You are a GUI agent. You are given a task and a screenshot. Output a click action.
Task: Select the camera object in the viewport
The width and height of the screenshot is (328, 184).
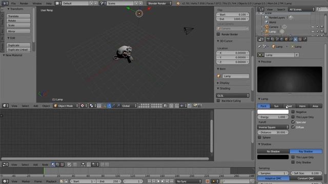tap(189, 31)
